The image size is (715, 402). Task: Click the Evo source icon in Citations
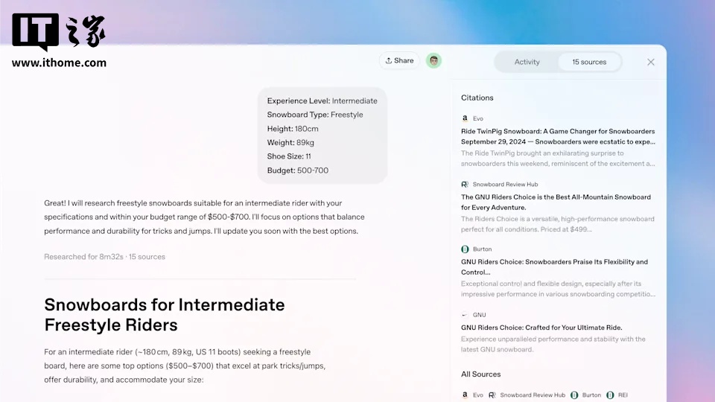click(x=465, y=118)
